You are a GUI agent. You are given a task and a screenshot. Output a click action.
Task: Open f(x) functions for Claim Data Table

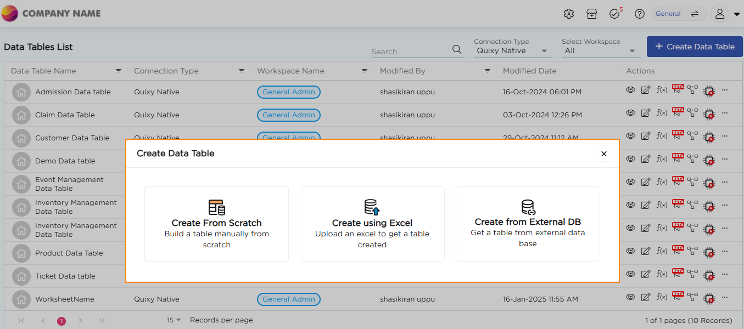point(662,113)
